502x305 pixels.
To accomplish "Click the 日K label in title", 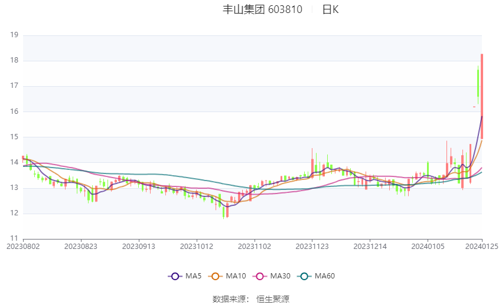I will click(x=330, y=9).
